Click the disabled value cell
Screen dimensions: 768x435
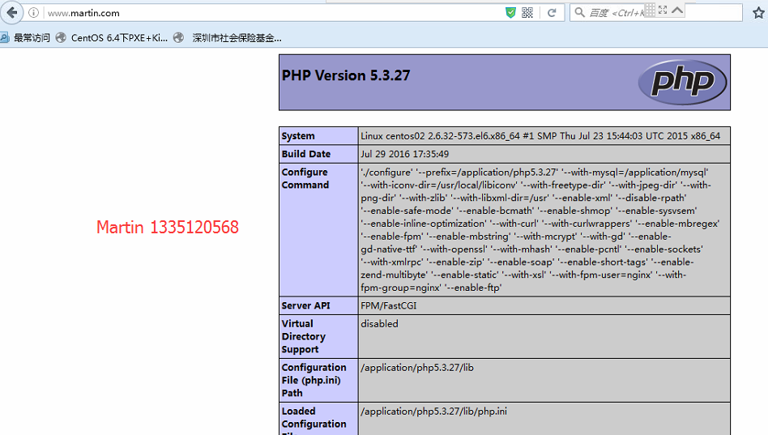coord(544,336)
